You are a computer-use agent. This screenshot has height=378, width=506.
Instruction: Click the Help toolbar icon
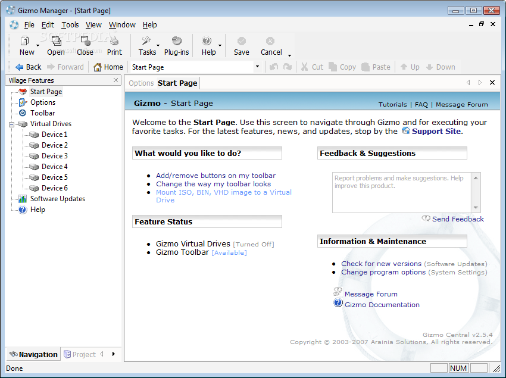tap(207, 41)
